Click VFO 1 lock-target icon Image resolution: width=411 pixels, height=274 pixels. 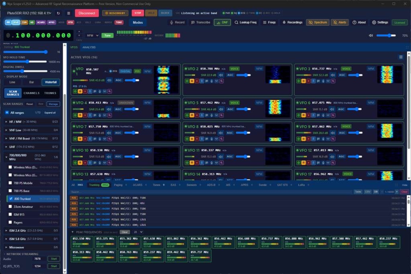pyautogui.click(x=75, y=91)
